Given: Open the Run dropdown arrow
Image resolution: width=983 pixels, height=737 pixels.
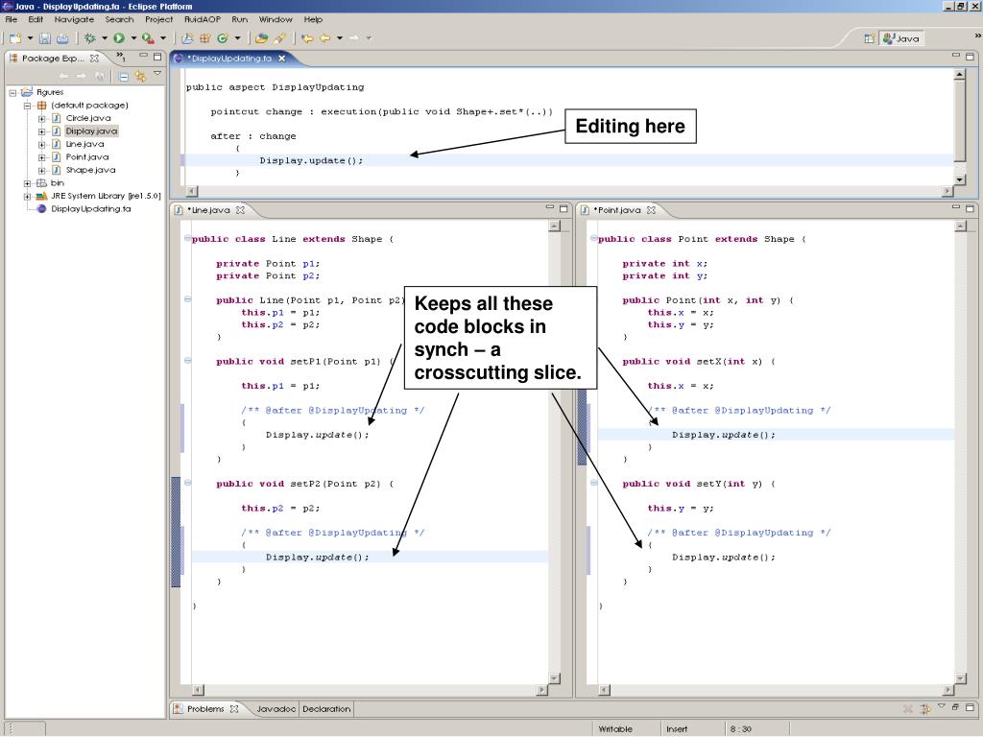Looking at the screenshot, I should tap(133, 38).
